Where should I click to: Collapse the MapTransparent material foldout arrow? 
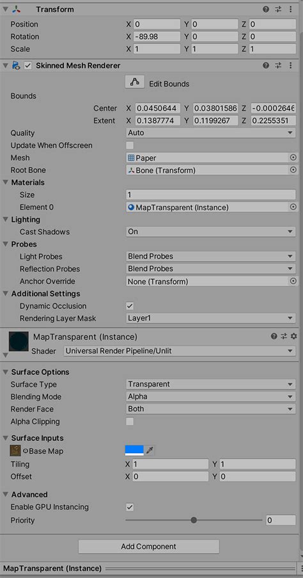[5, 355]
